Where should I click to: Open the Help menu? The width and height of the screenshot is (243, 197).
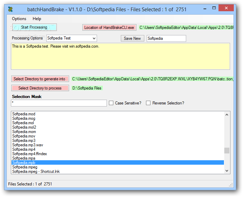(37, 19)
